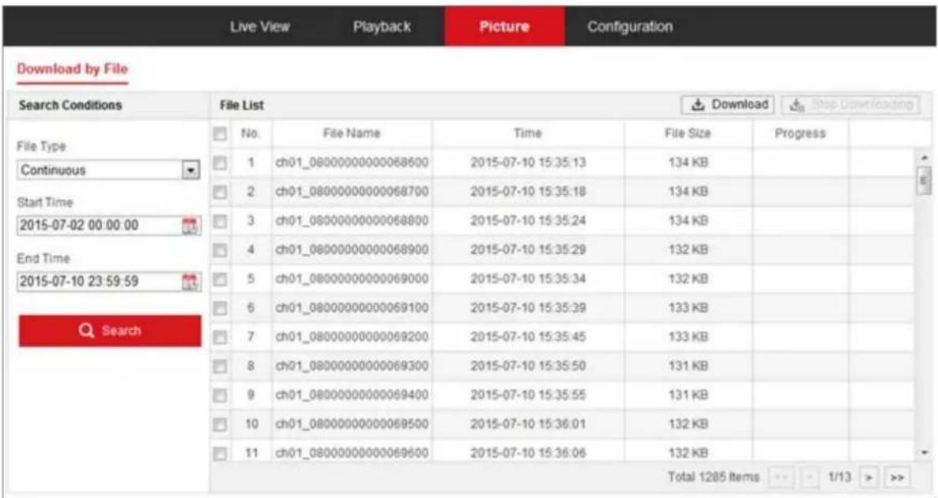Image resolution: width=938 pixels, height=498 pixels.
Task: Click the No. column header
Action: 250,133
